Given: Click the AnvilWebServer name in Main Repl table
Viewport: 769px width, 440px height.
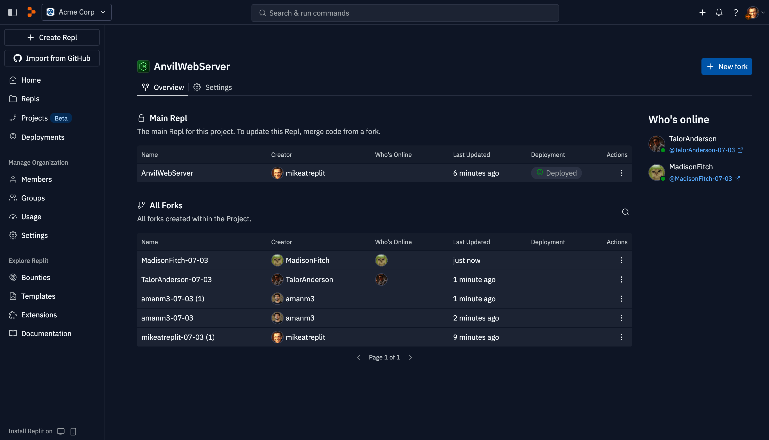Looking at the screenshot, I should tap(167, 173).
